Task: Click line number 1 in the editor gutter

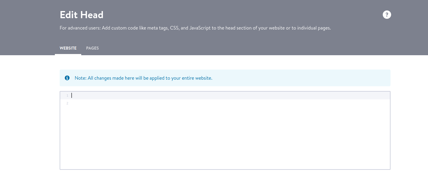Action: tap(67, 95)
